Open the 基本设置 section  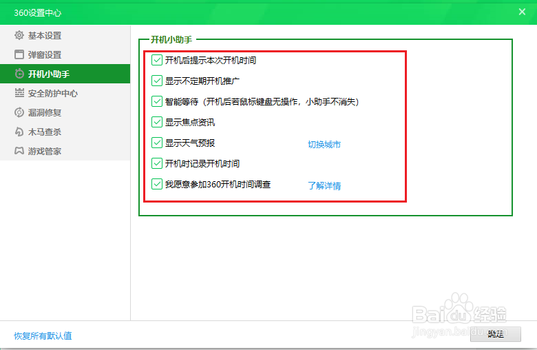[x=65, y=35]
